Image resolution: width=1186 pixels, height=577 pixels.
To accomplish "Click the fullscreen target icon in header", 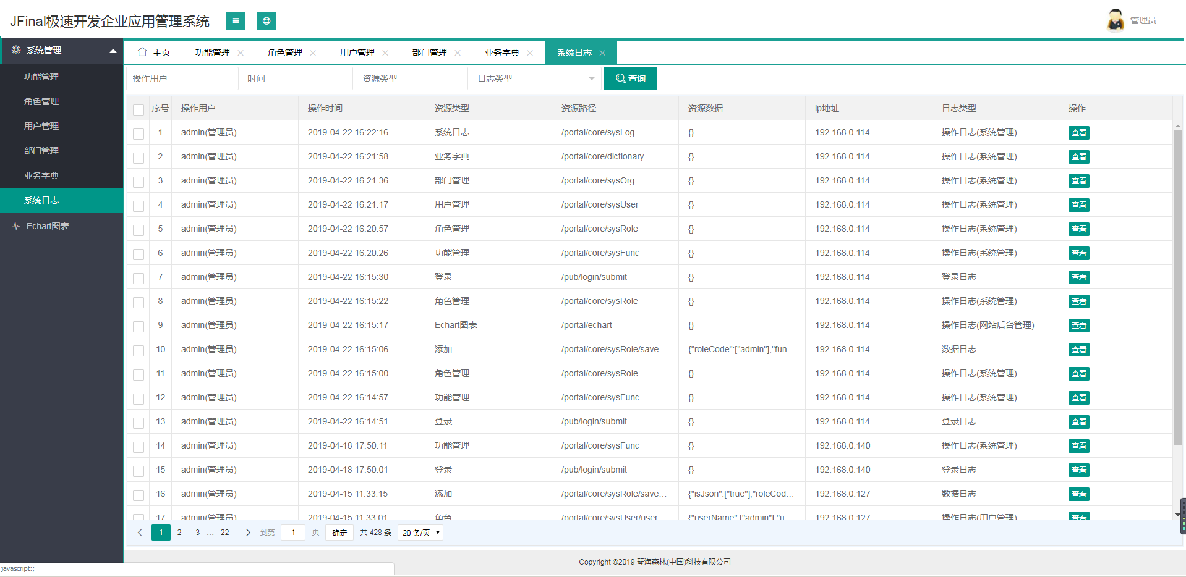I will (267, 21).
